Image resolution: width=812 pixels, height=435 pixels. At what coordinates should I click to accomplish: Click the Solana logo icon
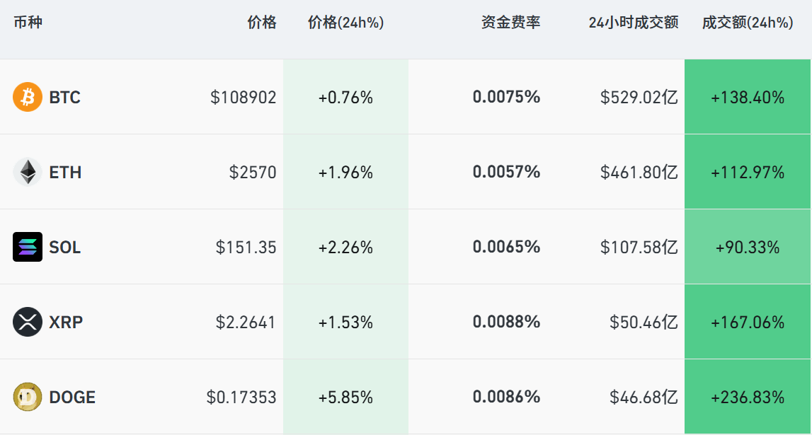tap(28, 247)
